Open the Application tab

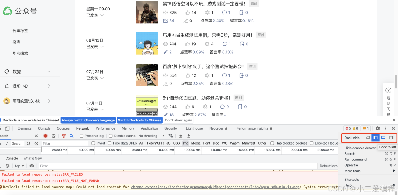tap(149, 128)
